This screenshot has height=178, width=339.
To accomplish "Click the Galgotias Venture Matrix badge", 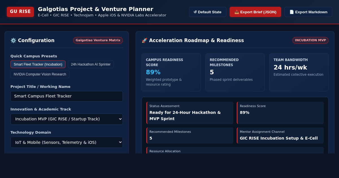I will (x=98, y=40).
